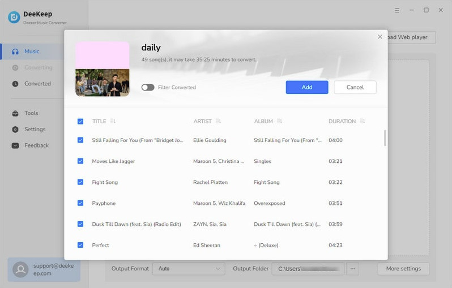Uncheck Still Falling For You song
The width and height of the screenshot is (452, 288).
[x=80, y=140]
